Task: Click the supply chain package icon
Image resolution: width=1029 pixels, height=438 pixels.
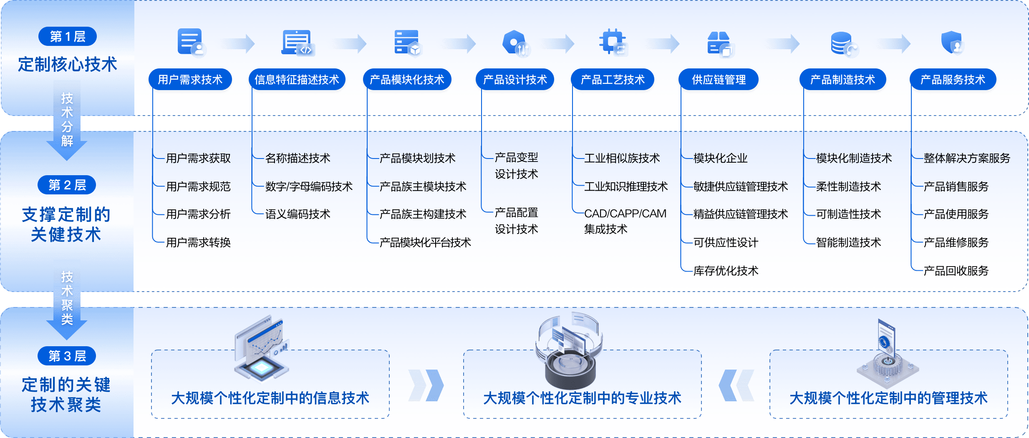Action: click(721, 44)
